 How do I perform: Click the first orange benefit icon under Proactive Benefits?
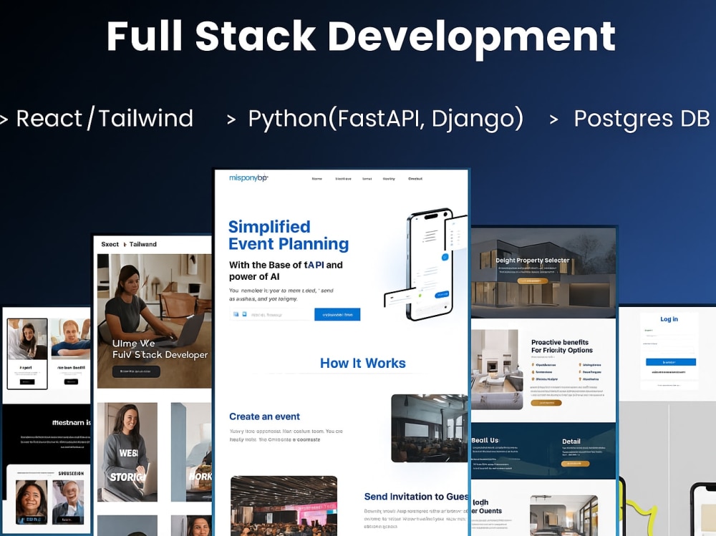pos(533,364)
